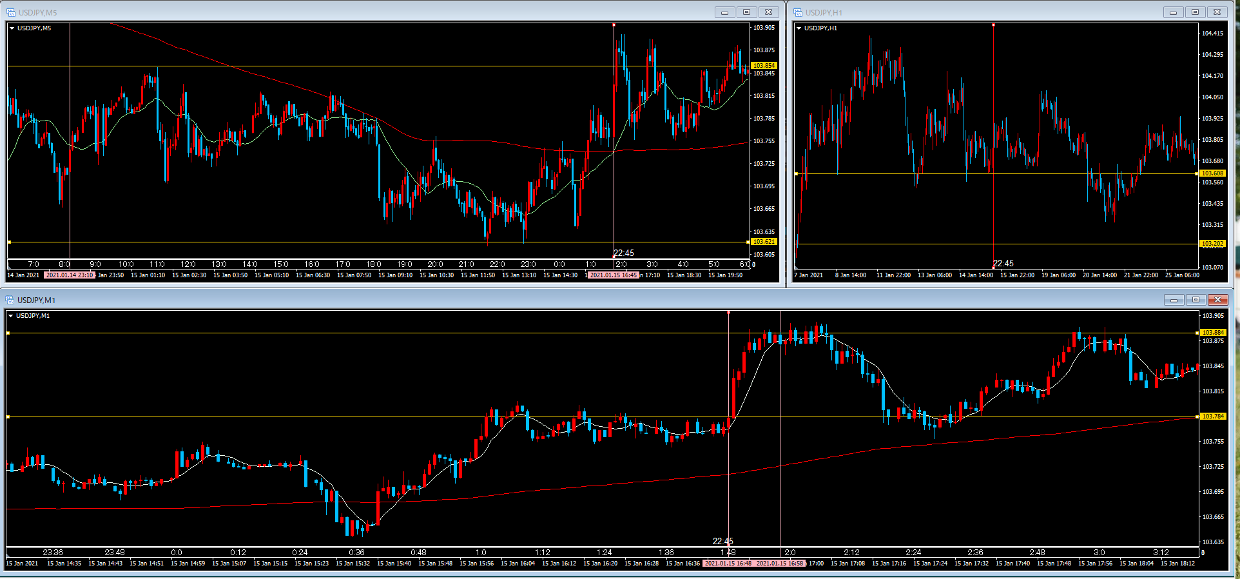Screen dimensions: 1240x579
Task: Click the 2021.01.15 16:45 time marker
Action: [613, 275]
